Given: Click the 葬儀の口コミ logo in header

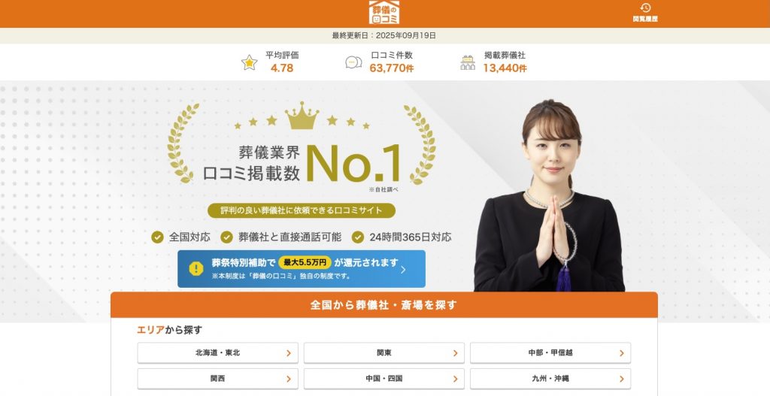Looking at the screenshot, I should pyautogui.click(x=384, y=12).
